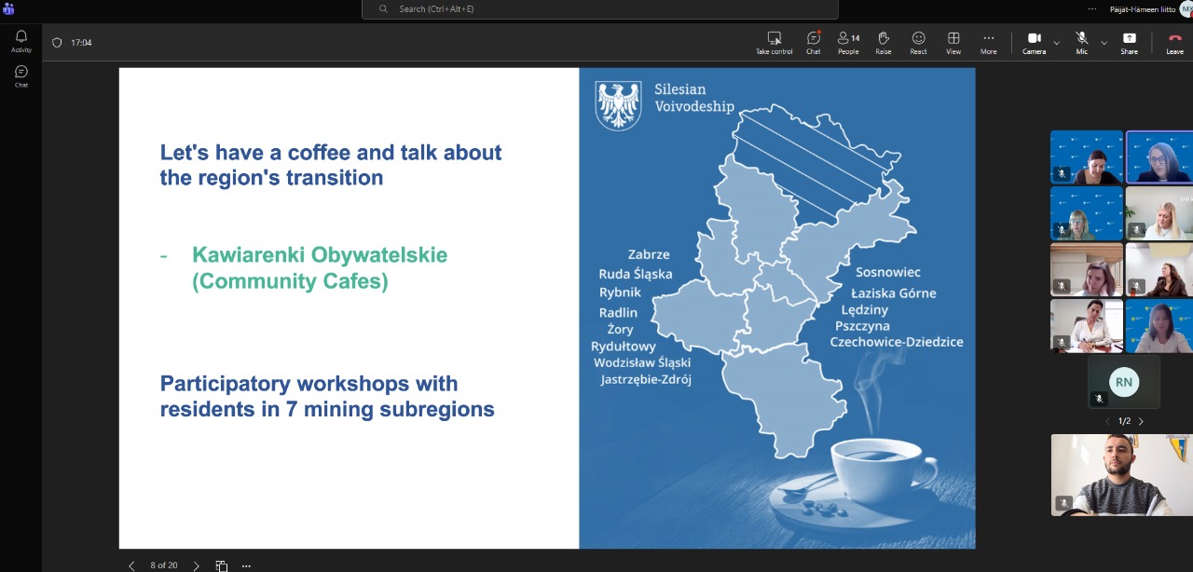This screenshot has height=572, width=1193.
Task: Unmute the Mic
Action: tap(1081, 42)
